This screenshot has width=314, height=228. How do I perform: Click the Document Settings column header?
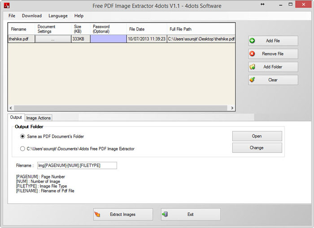(53, 29)
